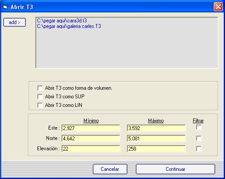Select the Elevación Máximo field
The image size is (225, 179).
point(156,149)
